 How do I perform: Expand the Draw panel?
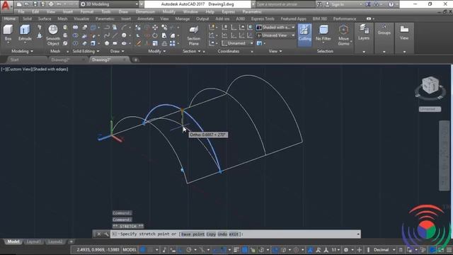pyautogui.click(x=117, y=51)
